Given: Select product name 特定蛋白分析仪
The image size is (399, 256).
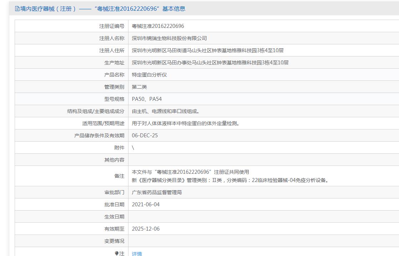Looking at the screenshot, I should point(150,75).
